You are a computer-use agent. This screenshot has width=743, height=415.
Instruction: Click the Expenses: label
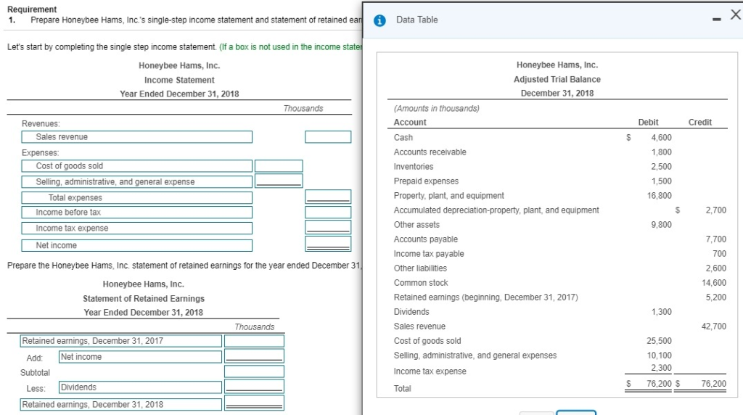pos(41,153)
